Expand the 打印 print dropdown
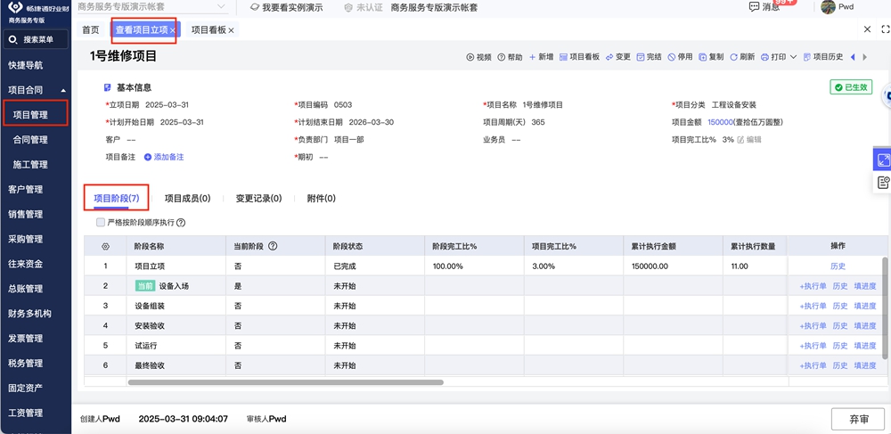The image size is (891, 434). click(792, 57)
